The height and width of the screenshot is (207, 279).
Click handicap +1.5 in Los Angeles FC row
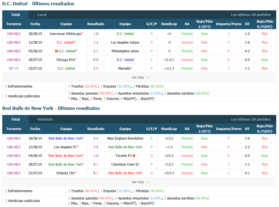[x=169, y=147]
